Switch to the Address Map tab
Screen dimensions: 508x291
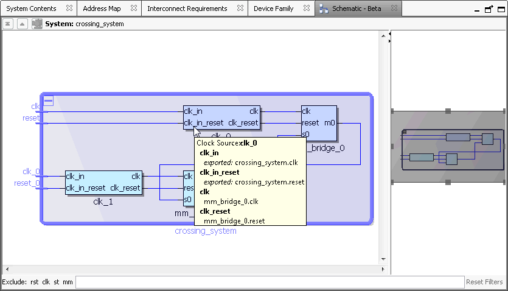point(102,9)
